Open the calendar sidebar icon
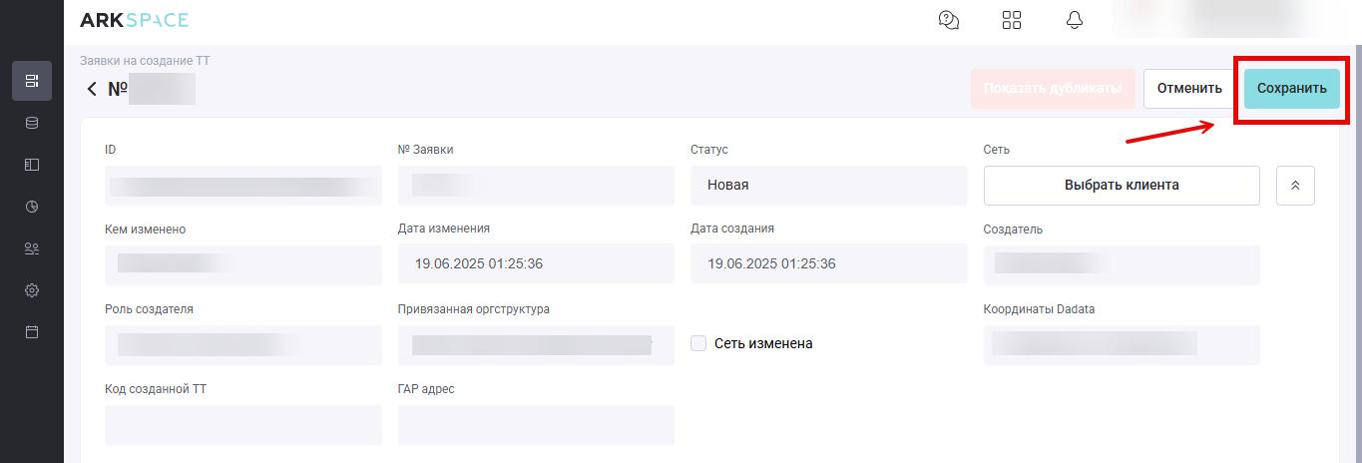The height and width of the screenshot is (463, 1362). [x=32, y=332]
